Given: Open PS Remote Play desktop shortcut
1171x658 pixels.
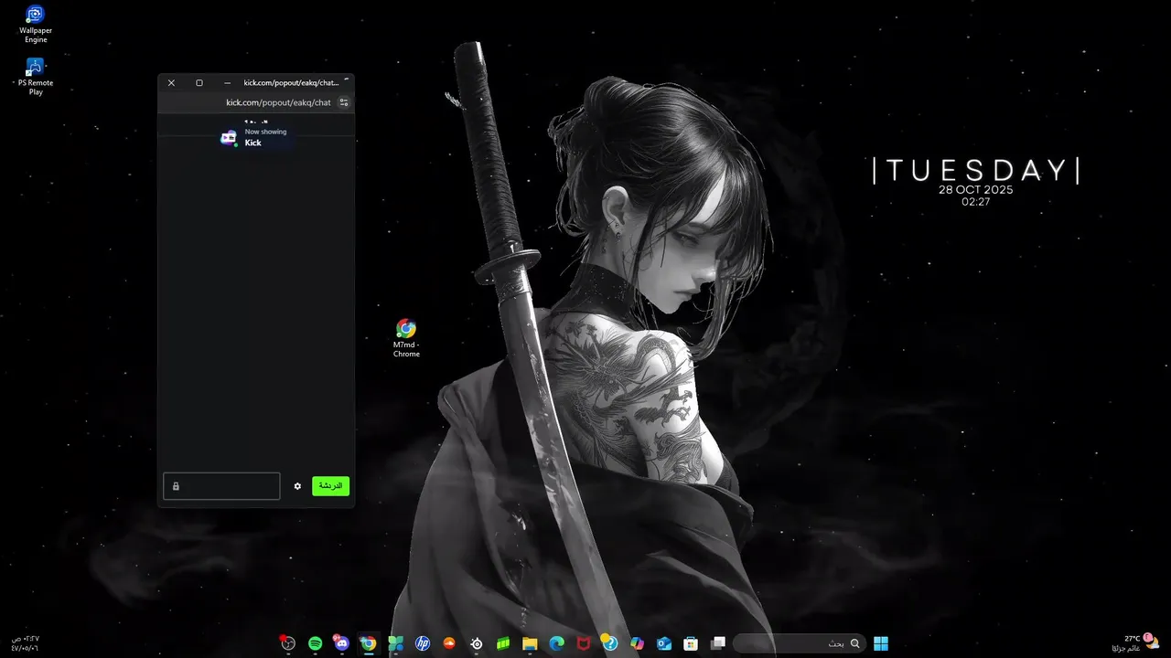Looking at the screenshot, I should tap(36, 77).
